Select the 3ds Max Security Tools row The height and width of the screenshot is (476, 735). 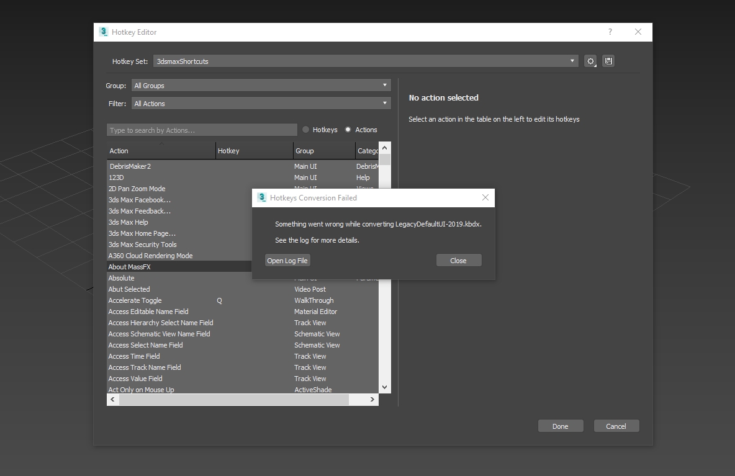pos(179,245)
